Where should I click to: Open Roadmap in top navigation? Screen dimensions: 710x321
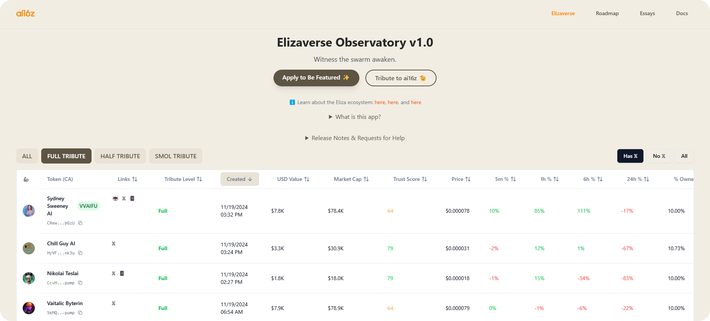[607, 13]
